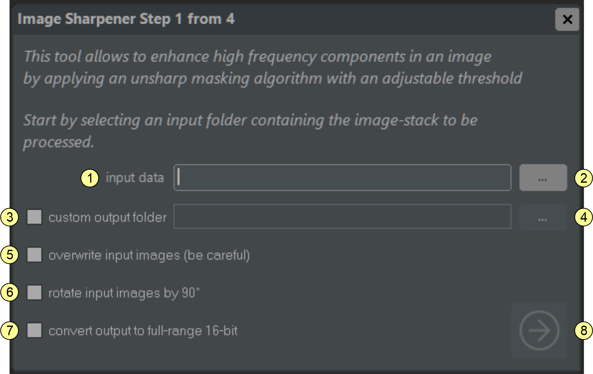Browse for the custom output folder
Image resolution: width=593 pixels, height=374 pixels.
543,217
